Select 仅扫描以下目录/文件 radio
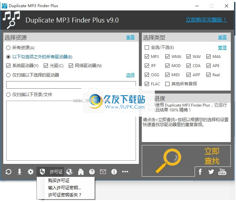 [x=8, y=94]
